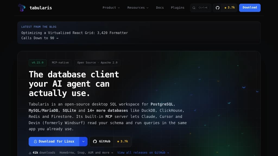Image resolution: width=278 pixels, height=156 pixels.
Task: Click the blue Download button in header
Action: [x=250, y=8]
